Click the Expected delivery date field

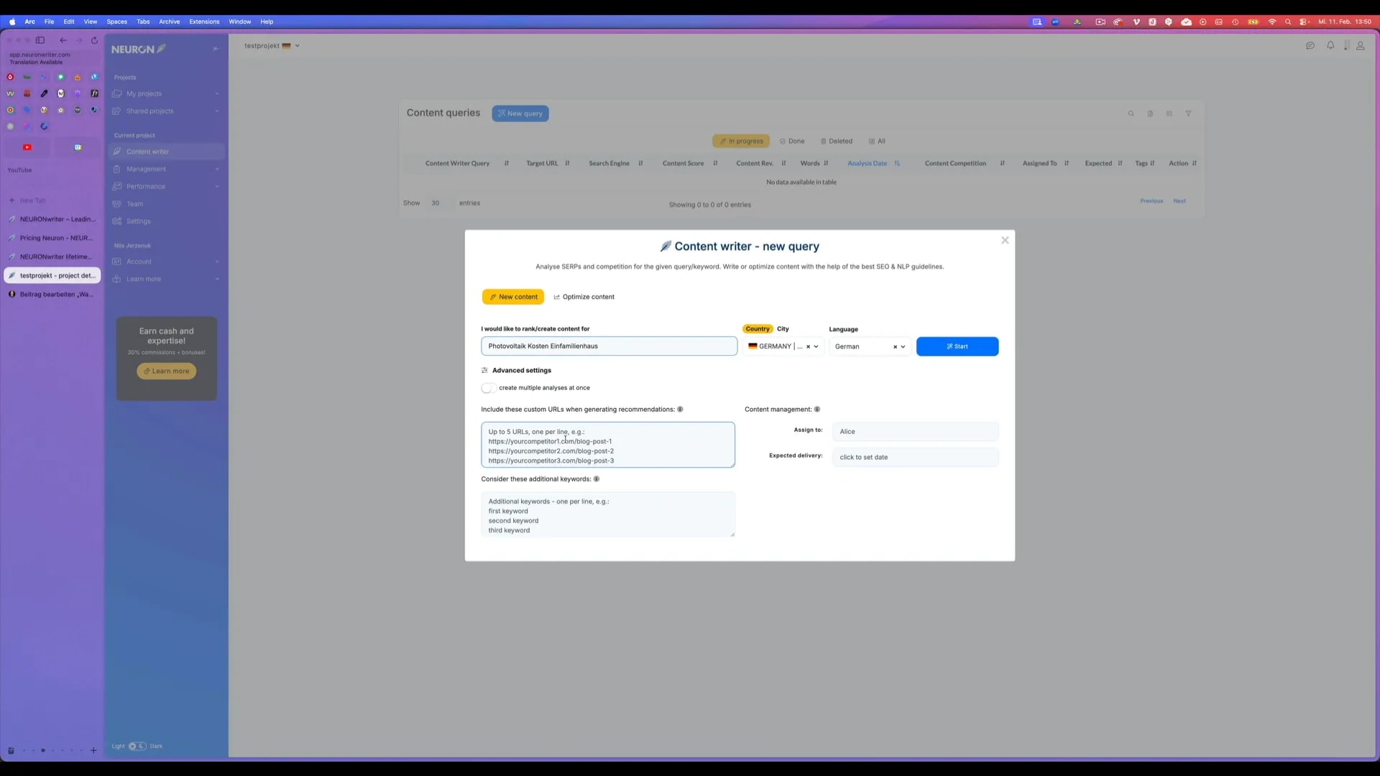pos(915,457)
